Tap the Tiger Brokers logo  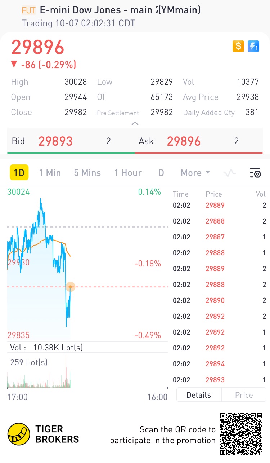click(x=43, y=434)
